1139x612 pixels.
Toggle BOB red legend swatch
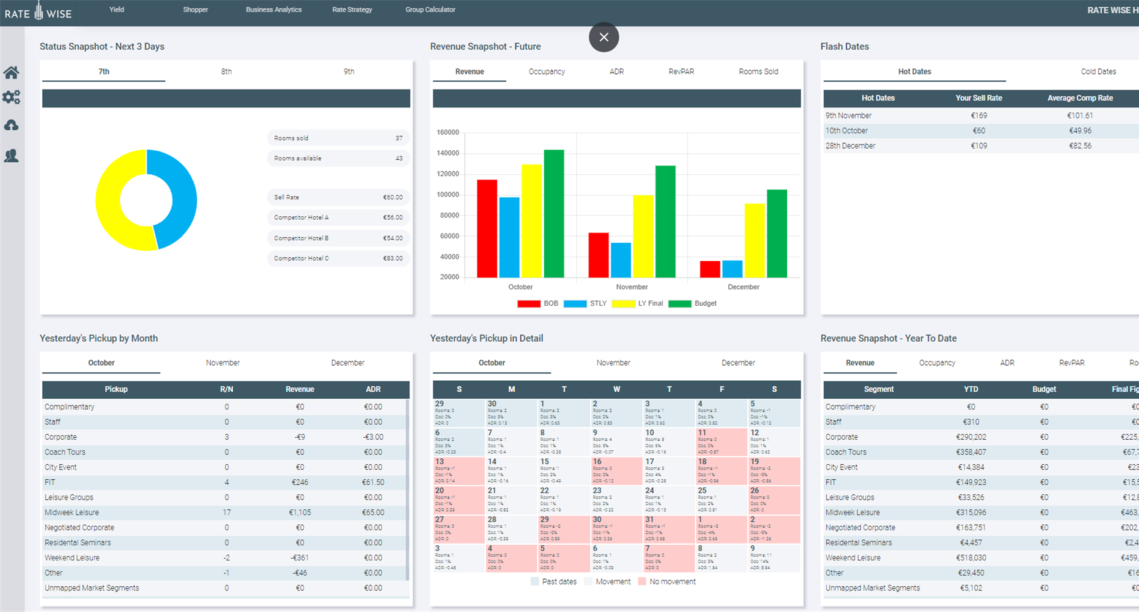click(529, 304)
